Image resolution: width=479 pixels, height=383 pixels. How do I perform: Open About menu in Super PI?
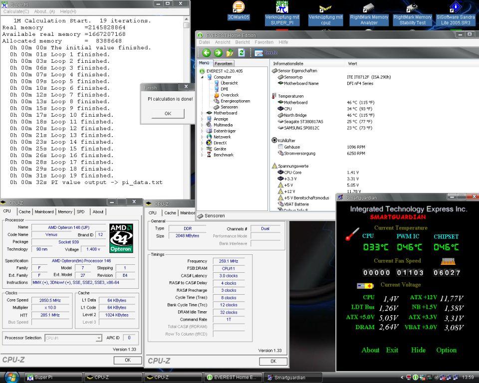coord(44,11)
